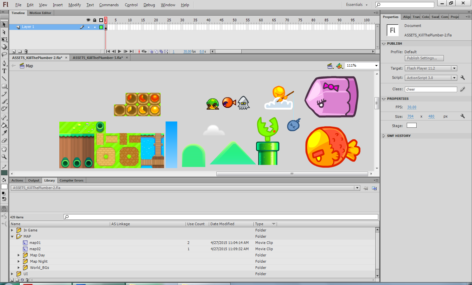Click the 704 width size value
This screenshot has height=285, width=472.
[410, 117]
